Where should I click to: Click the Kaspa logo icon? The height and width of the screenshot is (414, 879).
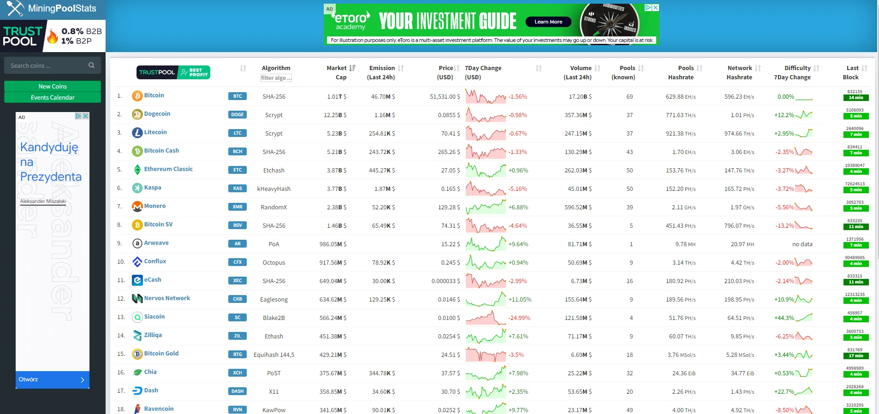pyautogui.click(x=137, y=188)
